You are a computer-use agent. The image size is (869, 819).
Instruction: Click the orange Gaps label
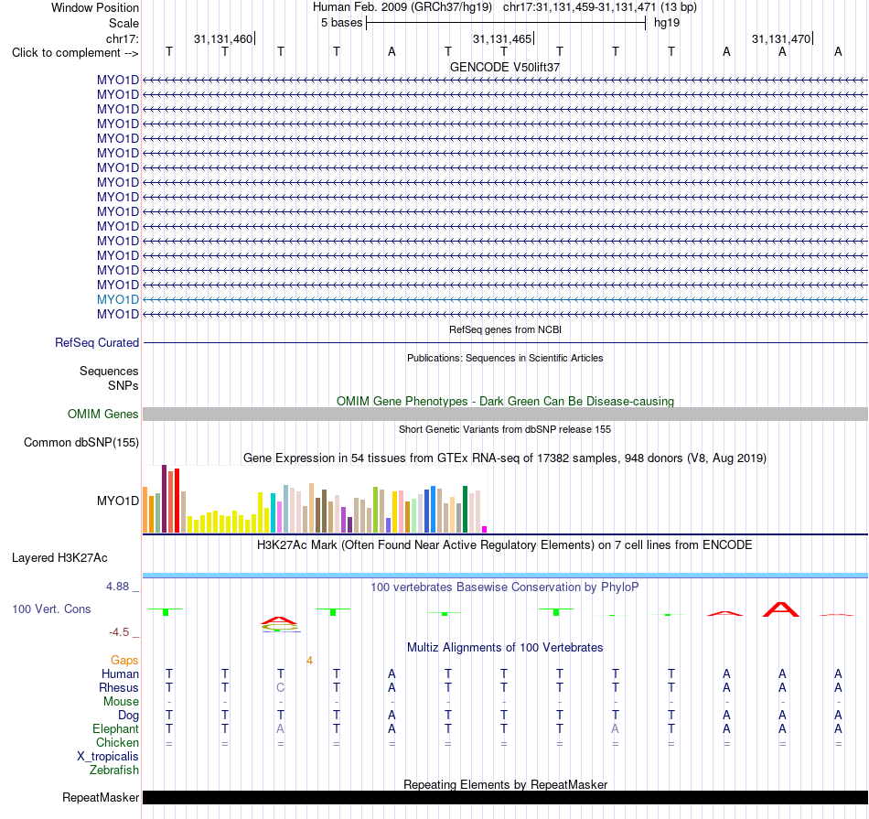pyautogui.click(x=124, y=660)
